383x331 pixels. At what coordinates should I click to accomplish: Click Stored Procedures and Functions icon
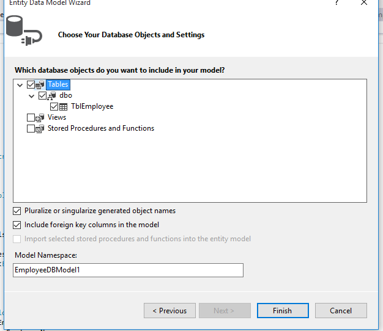[41, 129]
